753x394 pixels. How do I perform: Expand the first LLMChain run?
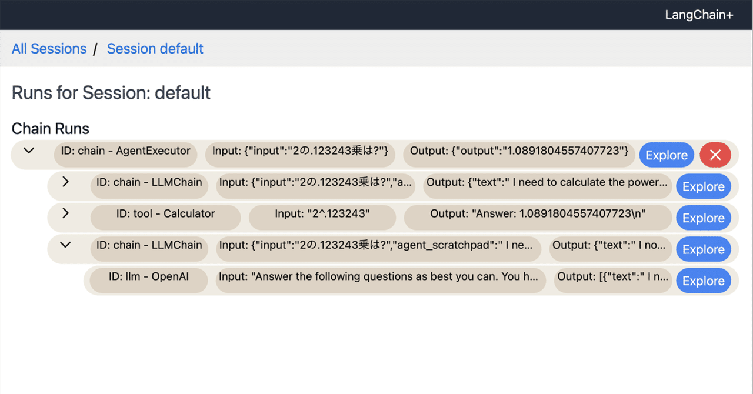pyautogui.click(x=65, y=182)
